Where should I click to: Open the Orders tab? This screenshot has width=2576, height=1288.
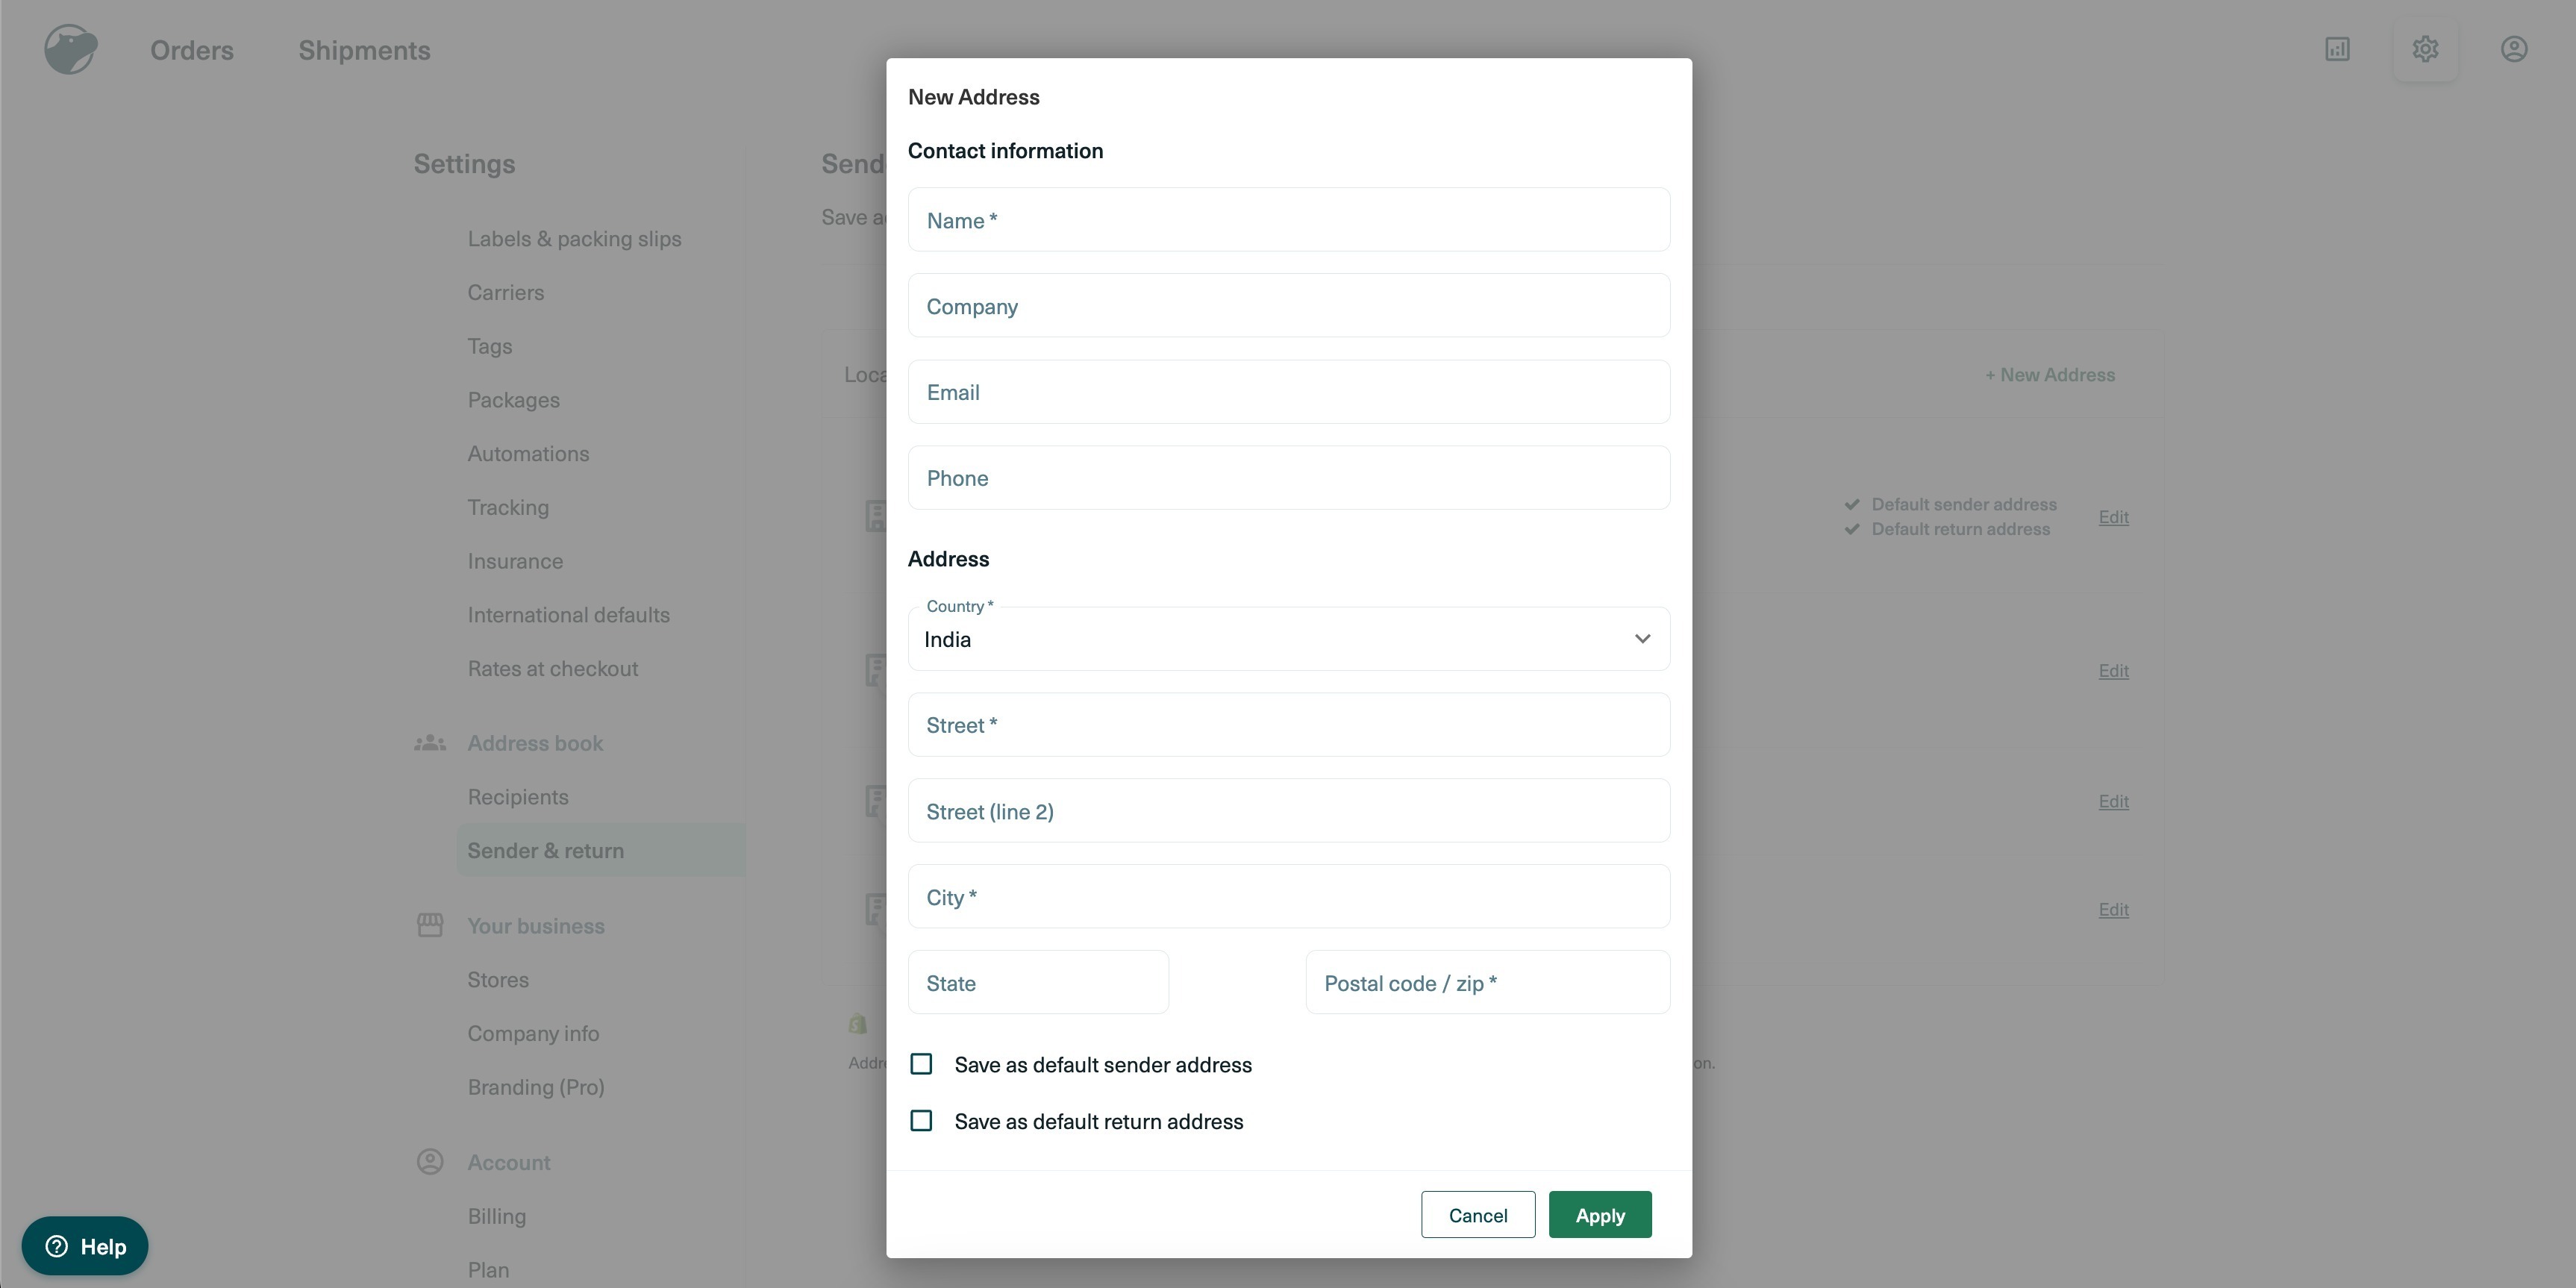(192, 50)
